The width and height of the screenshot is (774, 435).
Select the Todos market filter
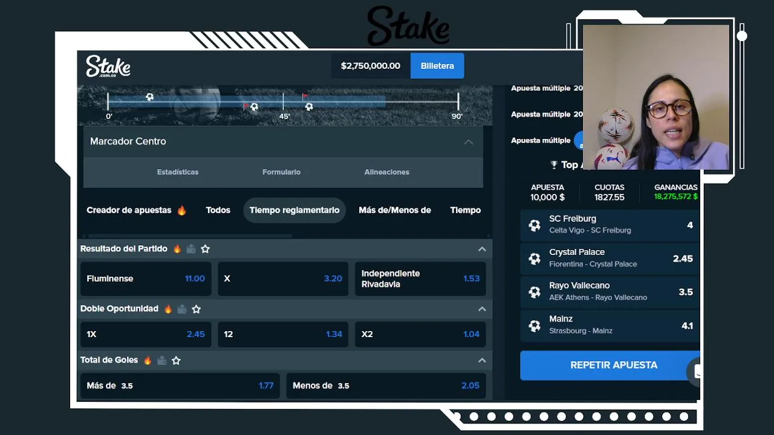tap(218, 210)
